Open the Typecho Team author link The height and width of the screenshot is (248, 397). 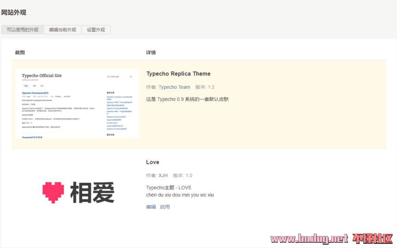[x=174, y=87]
